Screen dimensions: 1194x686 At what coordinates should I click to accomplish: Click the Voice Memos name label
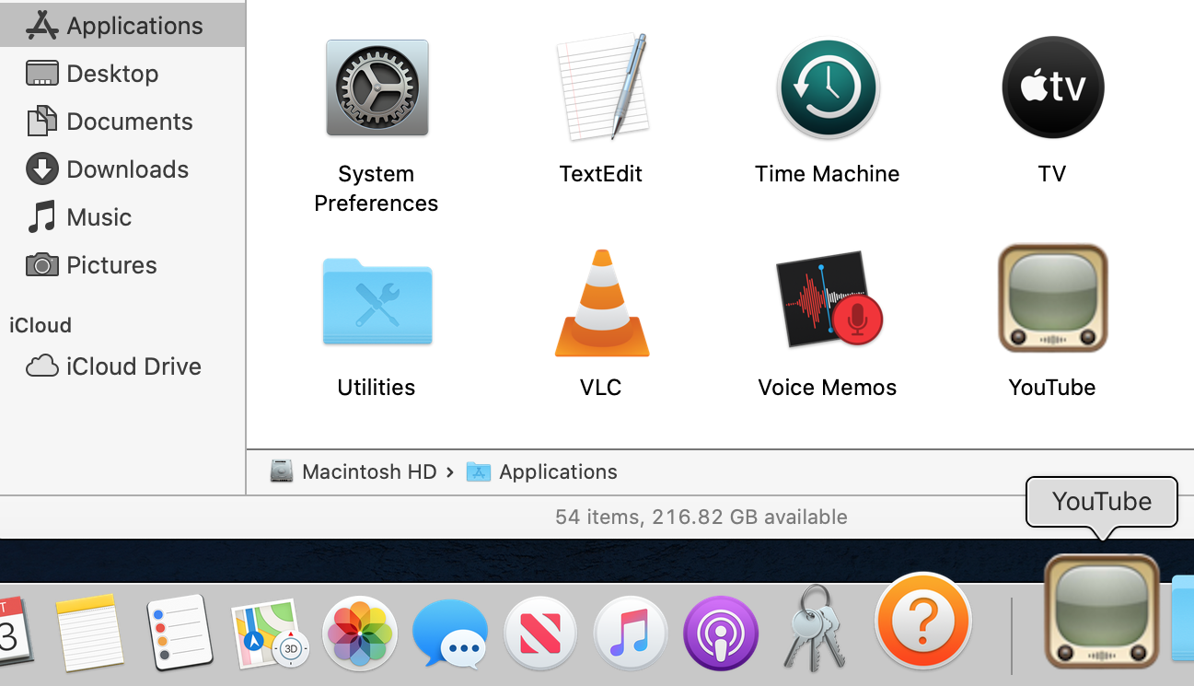828,388
